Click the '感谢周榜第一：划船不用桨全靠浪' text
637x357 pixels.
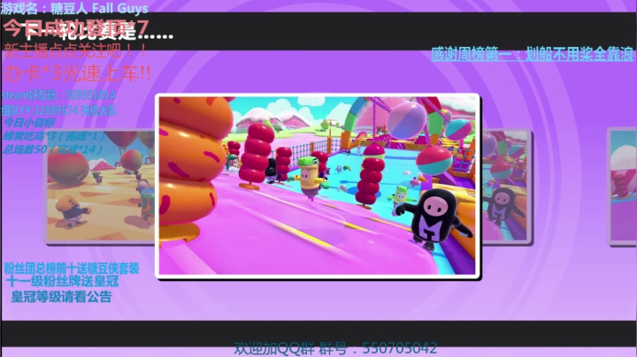[533, 54]
